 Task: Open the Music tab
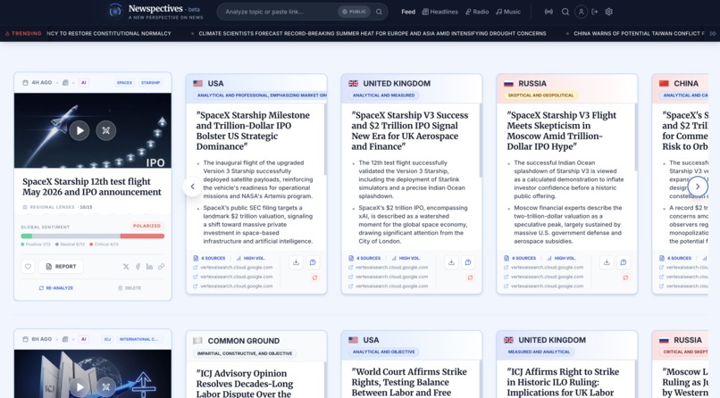(x=508, y=12)
